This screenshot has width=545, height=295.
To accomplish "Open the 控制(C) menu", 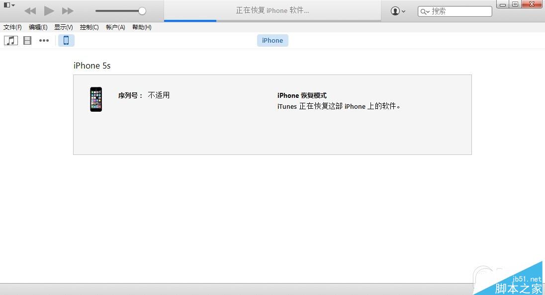I will coord(89,27).
